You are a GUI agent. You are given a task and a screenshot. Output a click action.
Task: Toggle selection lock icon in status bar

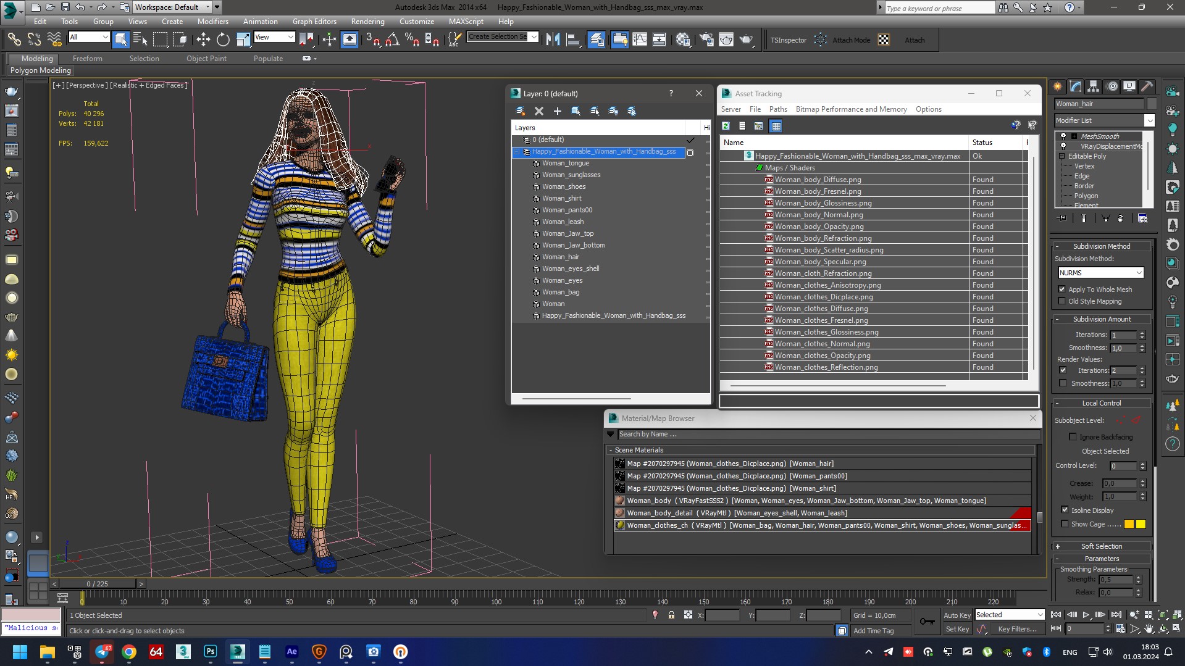(x=671, y=615)
